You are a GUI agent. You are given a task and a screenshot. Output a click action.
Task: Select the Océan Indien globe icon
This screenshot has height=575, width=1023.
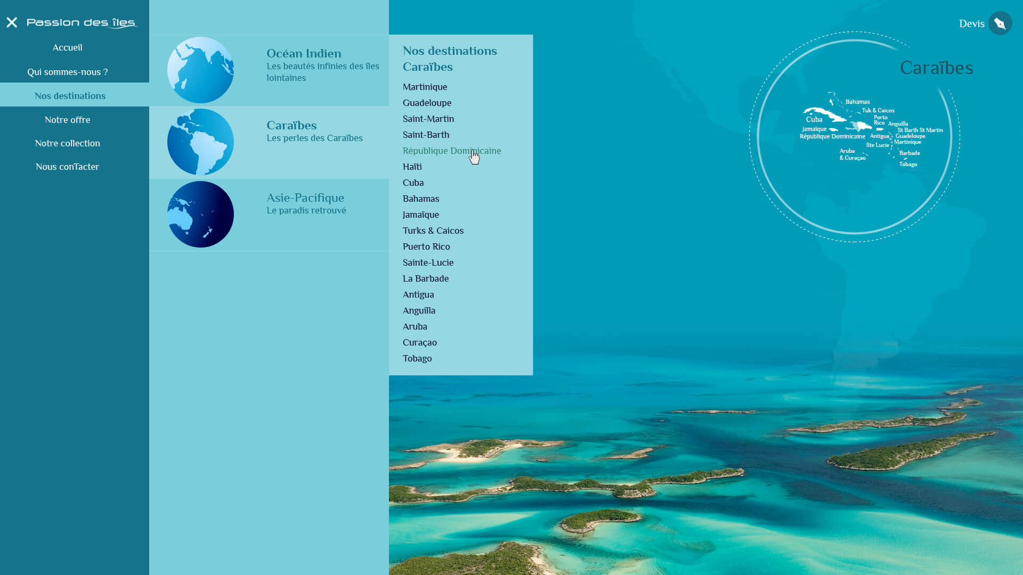(200, 70)
